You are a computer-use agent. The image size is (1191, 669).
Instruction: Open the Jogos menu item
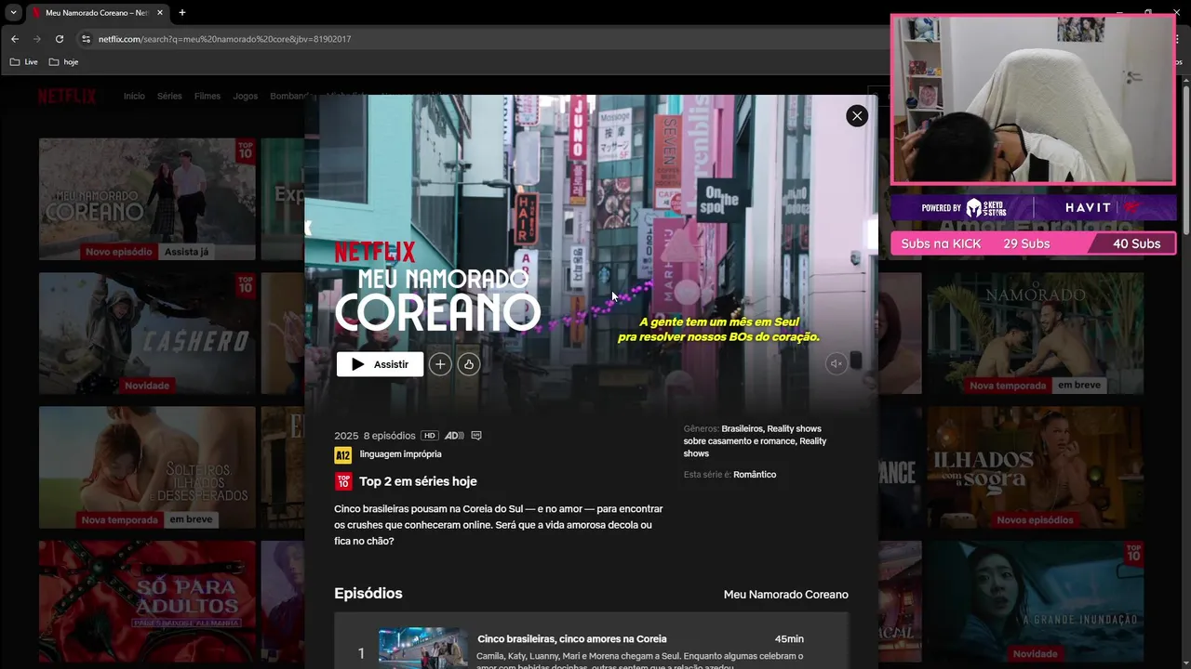246,97
